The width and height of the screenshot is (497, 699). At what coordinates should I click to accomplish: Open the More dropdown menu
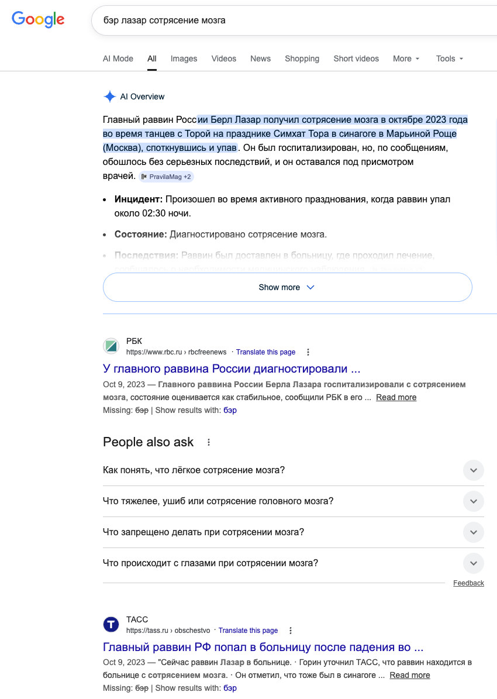tap(406, 58)
